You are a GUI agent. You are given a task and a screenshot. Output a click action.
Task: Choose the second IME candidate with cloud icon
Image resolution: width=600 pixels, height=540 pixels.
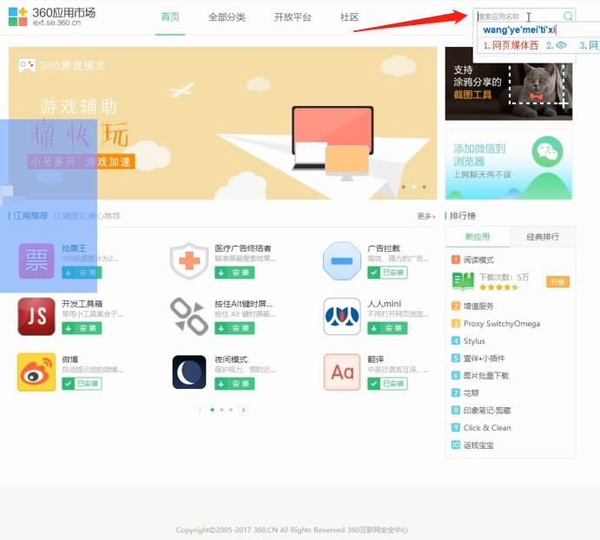pyautogui.click(x=557, y=45)
